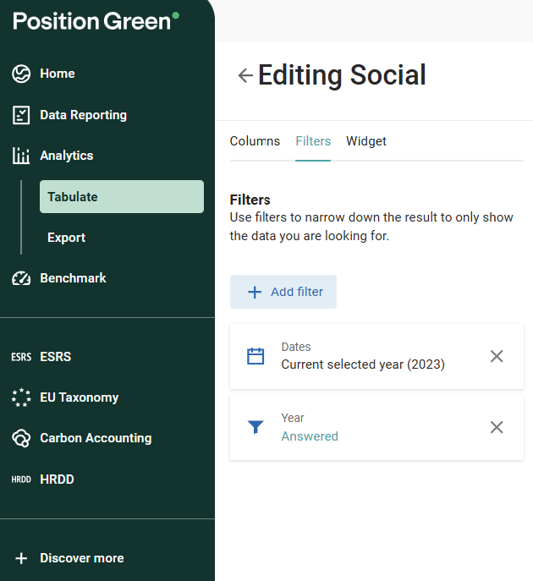Go back using the left arrow
Image resolution: width=533 pixels, height=581 pixels.
(x=245, y=75)
